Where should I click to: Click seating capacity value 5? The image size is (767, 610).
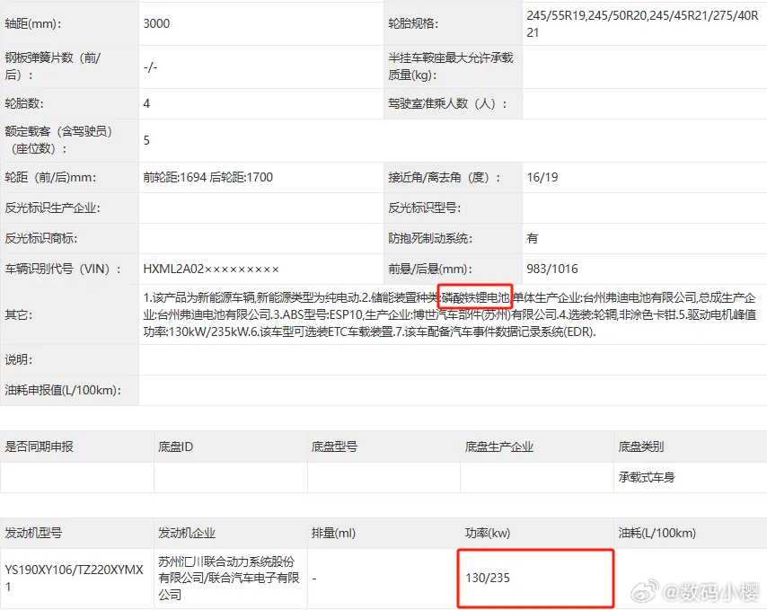146,140
